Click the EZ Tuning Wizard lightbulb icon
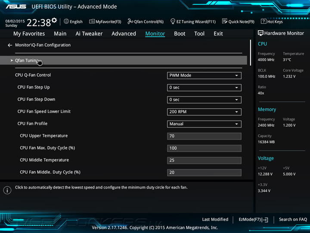 [173, 21]
